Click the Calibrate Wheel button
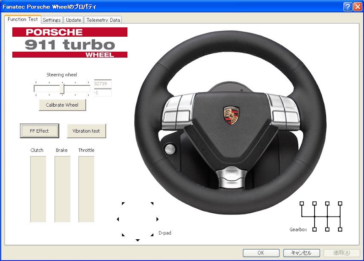 coord(62,105)
